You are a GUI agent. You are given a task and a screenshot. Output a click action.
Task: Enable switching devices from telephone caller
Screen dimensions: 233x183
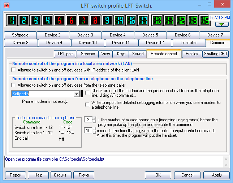coord(13,85)
